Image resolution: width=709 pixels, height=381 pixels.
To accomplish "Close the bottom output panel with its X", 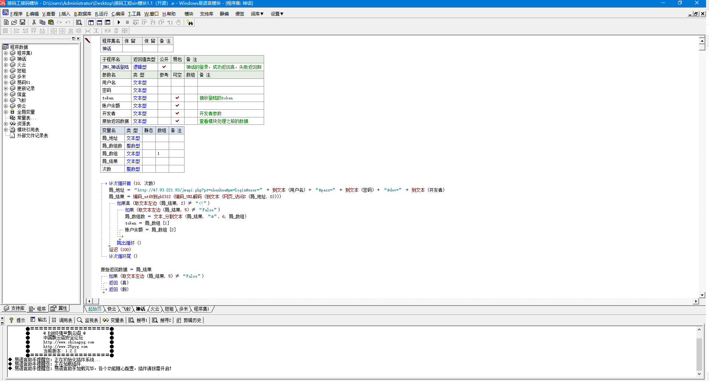I will point(2,318).
